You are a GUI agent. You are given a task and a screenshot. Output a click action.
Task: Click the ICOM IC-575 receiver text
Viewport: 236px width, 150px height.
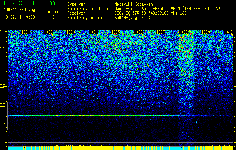(x=150, y=13)
